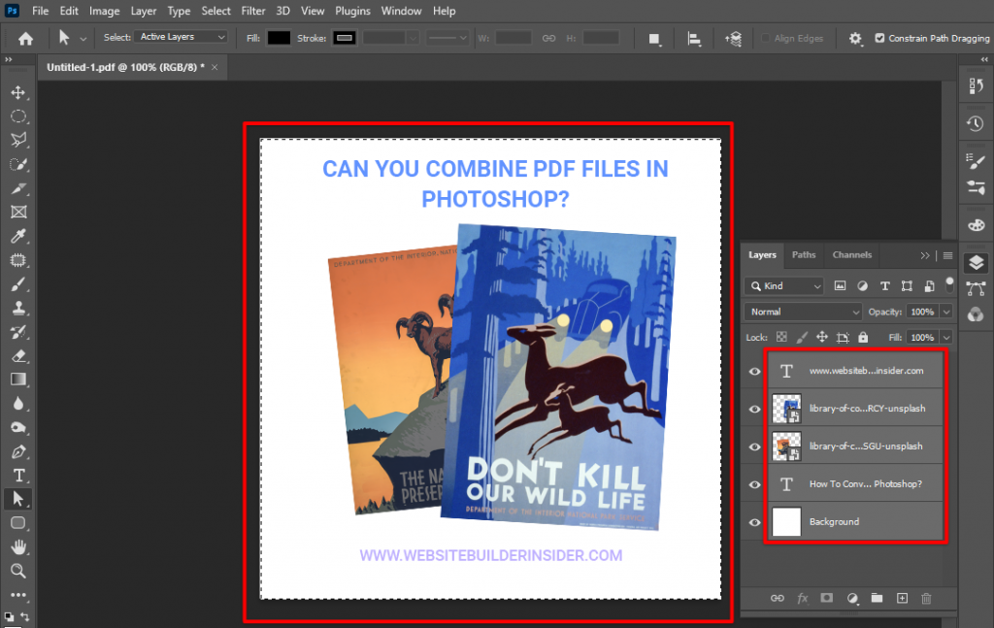Screen dimensions: 994x628
Task: Select the Horizontal Type tool
Action: click(x=17, y=476)
